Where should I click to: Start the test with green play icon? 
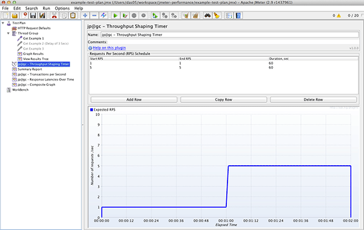click(115, 16)
